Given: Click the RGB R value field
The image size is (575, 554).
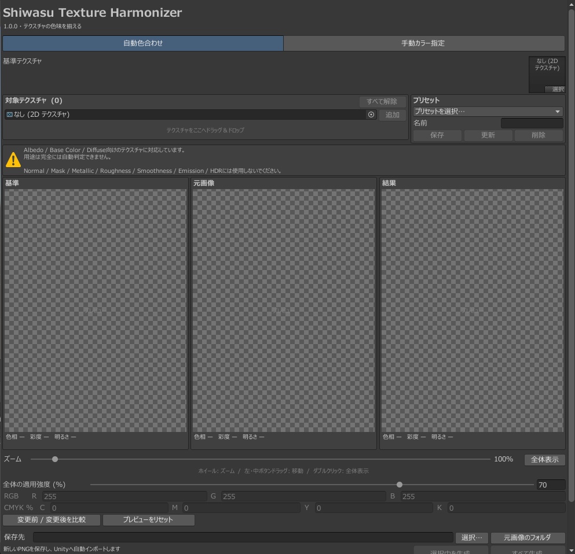Looking at the screenshot, I should click(x=124, y=497).
